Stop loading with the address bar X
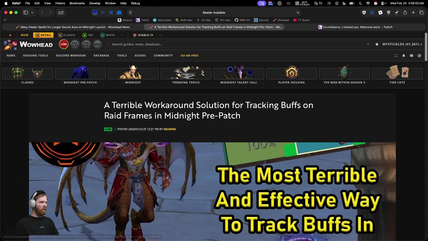 (x=298, y=12)
